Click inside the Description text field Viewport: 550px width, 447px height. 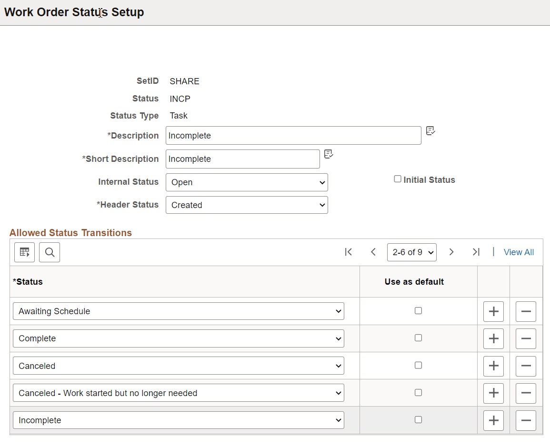tap(293, 135)
